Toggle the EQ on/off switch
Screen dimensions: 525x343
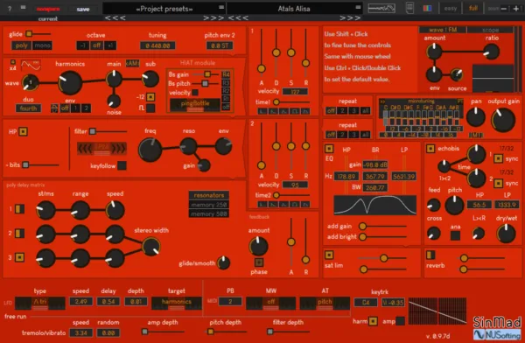point(329,149)
